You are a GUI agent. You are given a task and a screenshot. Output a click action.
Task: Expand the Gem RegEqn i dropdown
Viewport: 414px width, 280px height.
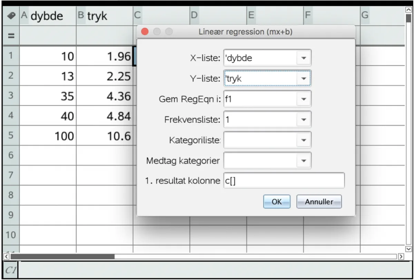point(304,99)
